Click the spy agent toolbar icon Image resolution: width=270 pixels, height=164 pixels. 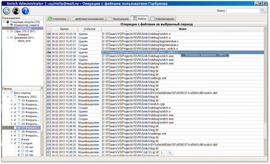point(16,11)
